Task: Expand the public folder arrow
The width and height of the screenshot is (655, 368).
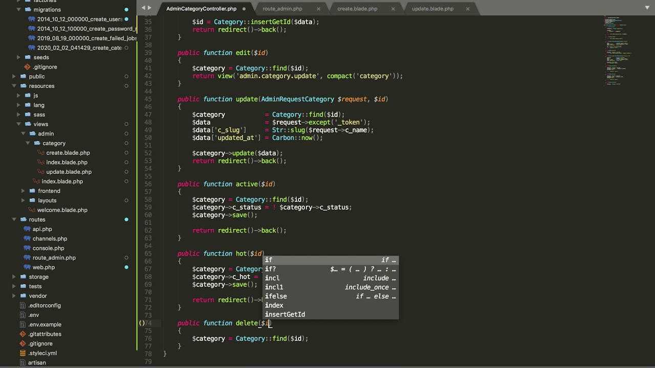Action: (x=14, y=77)
